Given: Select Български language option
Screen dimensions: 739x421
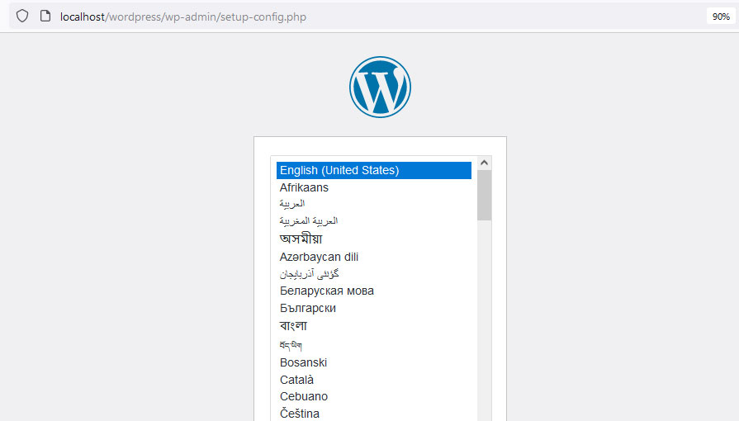Looking at the screenshot, I should (x=374, y=309).
